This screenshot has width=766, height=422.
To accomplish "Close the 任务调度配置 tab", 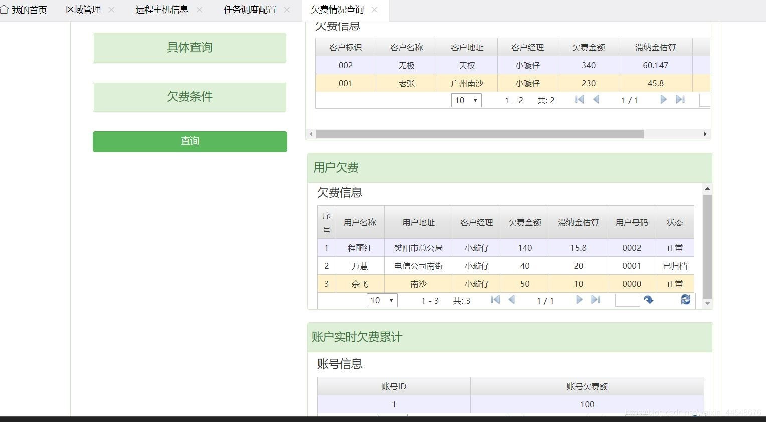I will point(287,10).
